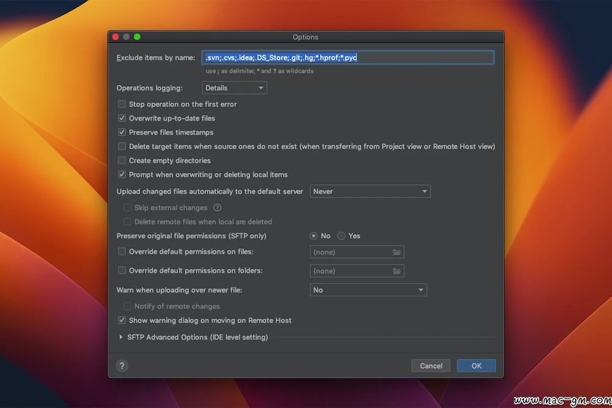The height and width of the screenshot is (408, 612).
Task: Browse folder icon for file permissions
Action: 397,252
